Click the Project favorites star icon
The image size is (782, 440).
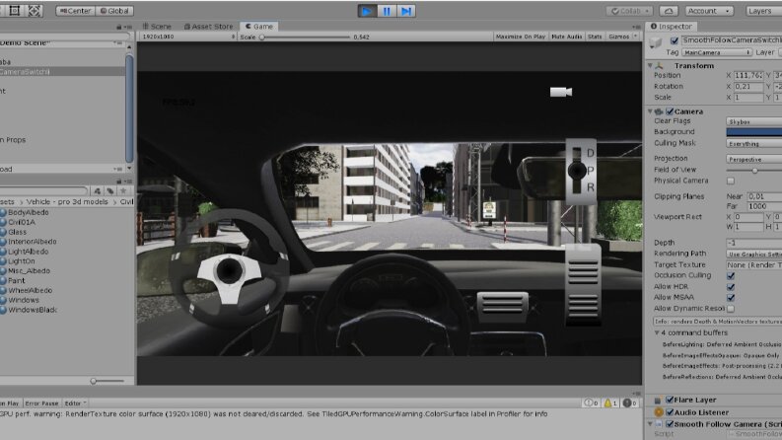tap(123, 190)
